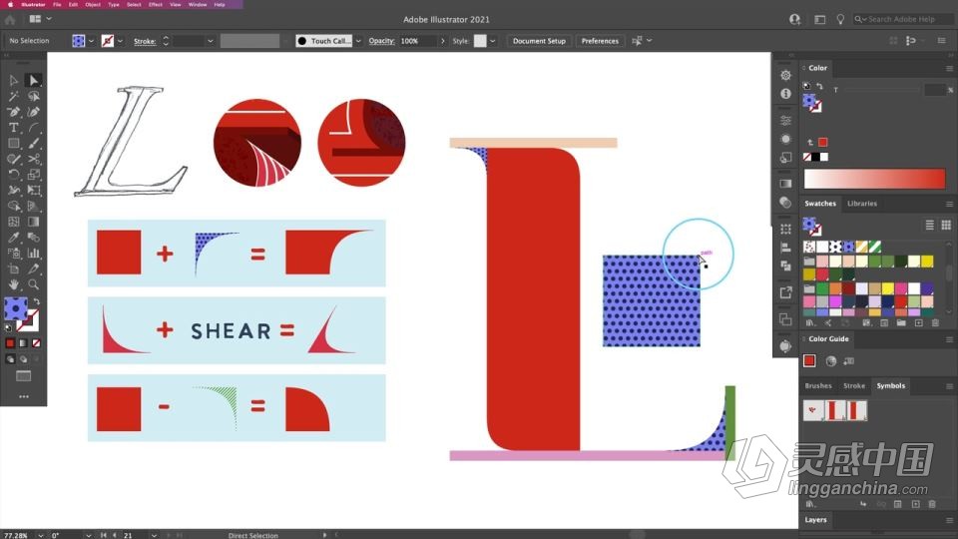The width and height of the screenshot is (958, 539).
Task: Enable Draw Normal mode in toolbar
Action: tap(10, 359)
